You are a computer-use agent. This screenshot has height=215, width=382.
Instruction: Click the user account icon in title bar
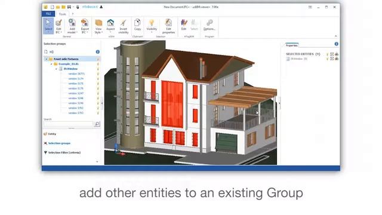(101, 7)
